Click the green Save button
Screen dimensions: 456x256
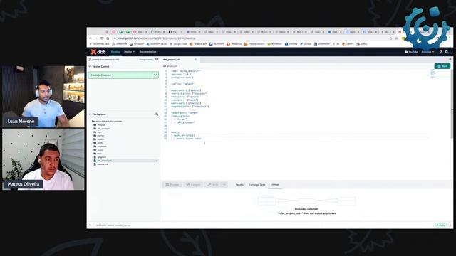(x=442, y=66)
